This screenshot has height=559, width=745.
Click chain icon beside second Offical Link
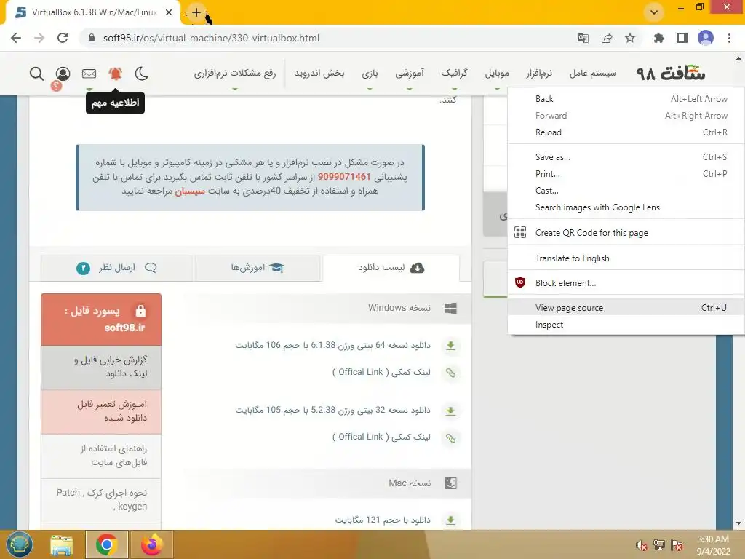coord(450,437)
